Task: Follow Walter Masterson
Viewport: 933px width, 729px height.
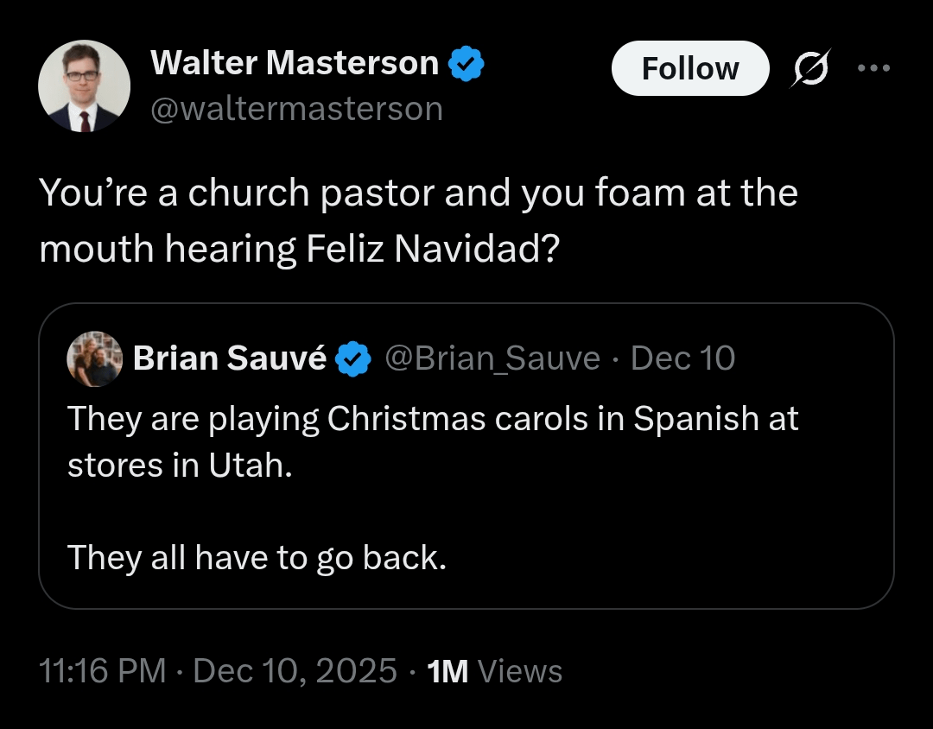Action: tap(689, 68)
